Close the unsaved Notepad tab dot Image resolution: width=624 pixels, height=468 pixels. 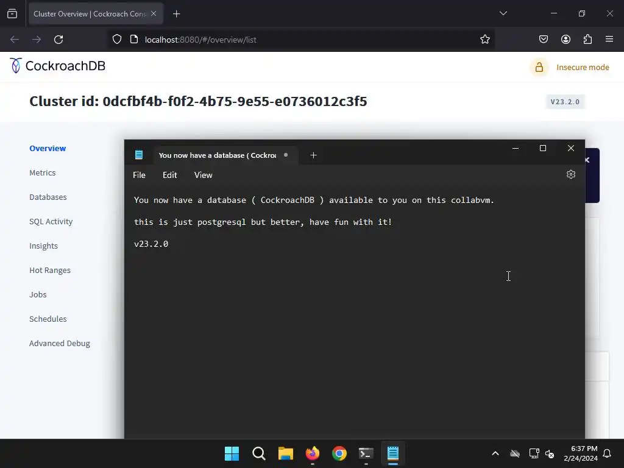(286, 155)
